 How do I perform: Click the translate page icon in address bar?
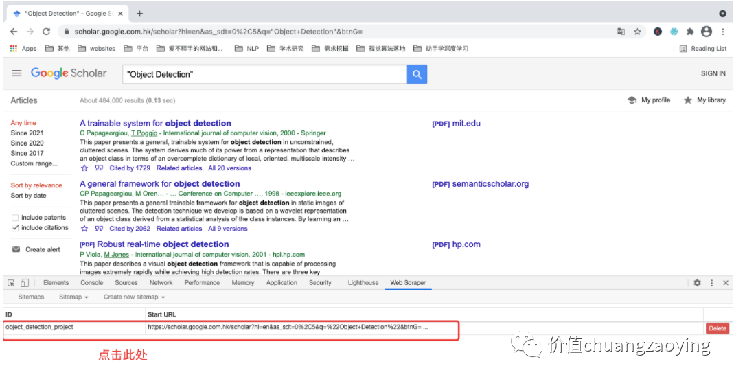click(621, 32)
